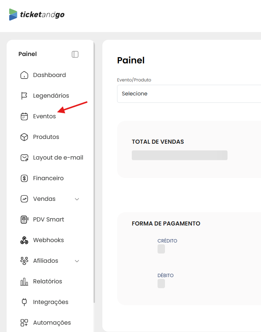Click the sidebar vertical scrollbar

coord(94,172)
